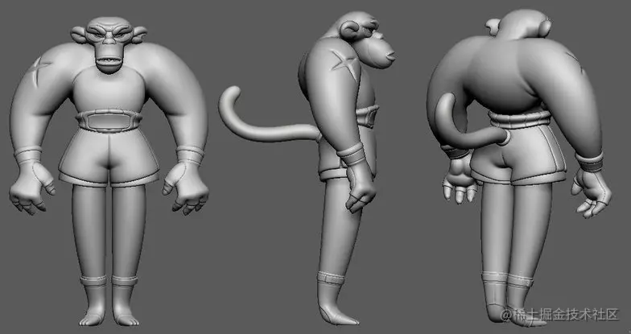Select the front-view monkey character model
This screenshot has width=631, height=334.
(109, 171)
